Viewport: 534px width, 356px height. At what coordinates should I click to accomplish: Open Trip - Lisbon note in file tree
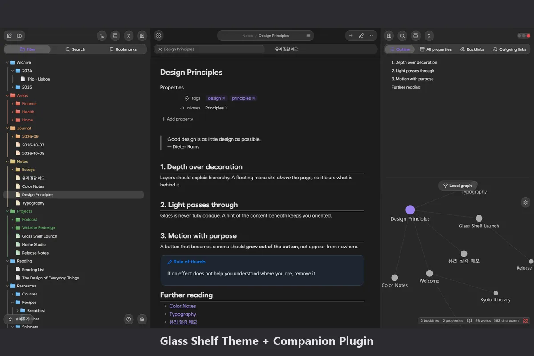38,79
